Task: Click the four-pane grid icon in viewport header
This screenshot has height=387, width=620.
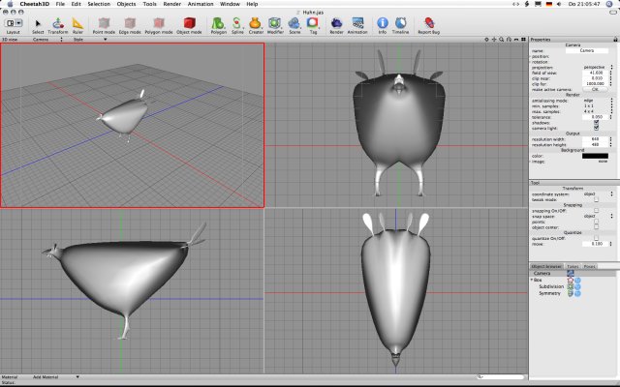Action: 523,40
